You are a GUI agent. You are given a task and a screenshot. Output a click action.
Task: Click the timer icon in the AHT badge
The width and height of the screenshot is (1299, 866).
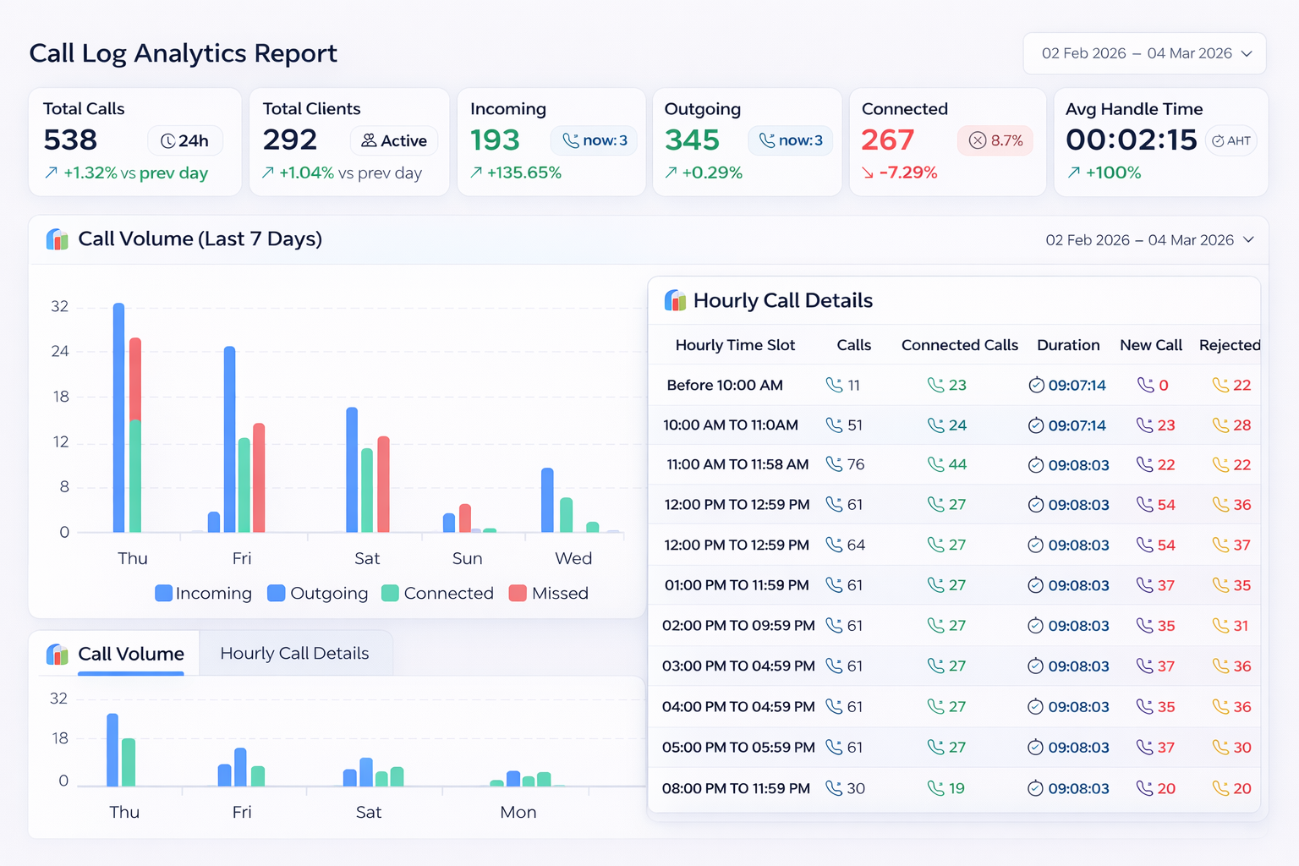[1218, 141]
